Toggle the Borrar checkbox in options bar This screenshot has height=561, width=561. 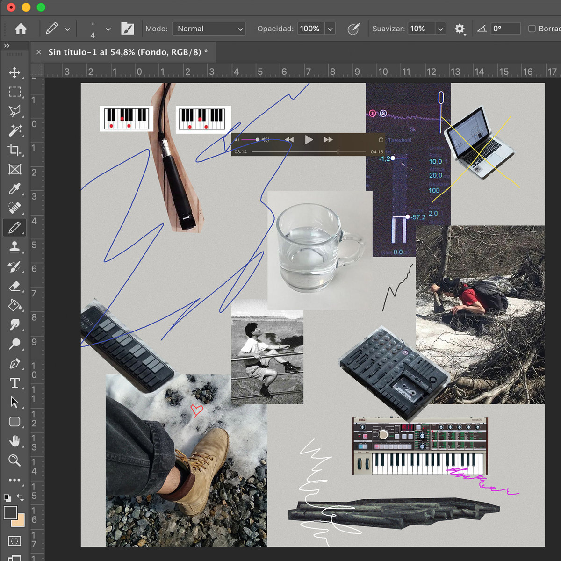pos(532,29)
